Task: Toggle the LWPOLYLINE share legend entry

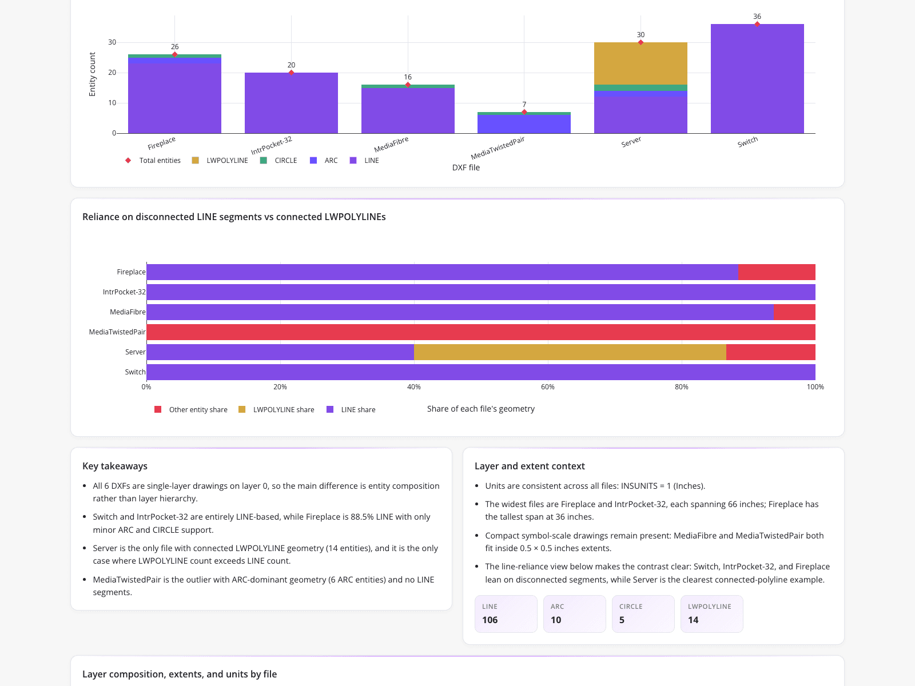Action: pyautogui.click(x=276, y=410)
